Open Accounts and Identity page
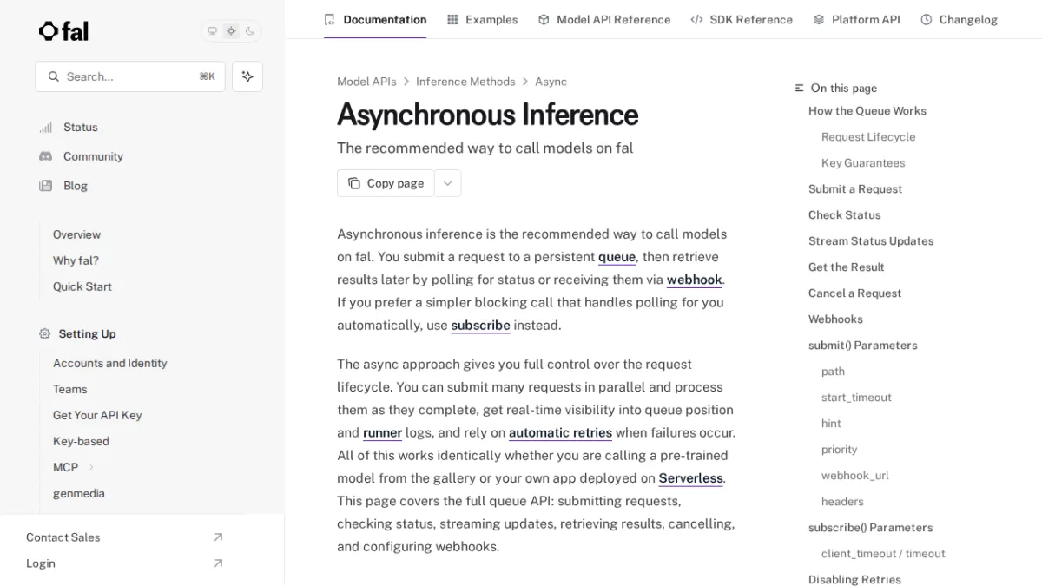 point(110,363)
